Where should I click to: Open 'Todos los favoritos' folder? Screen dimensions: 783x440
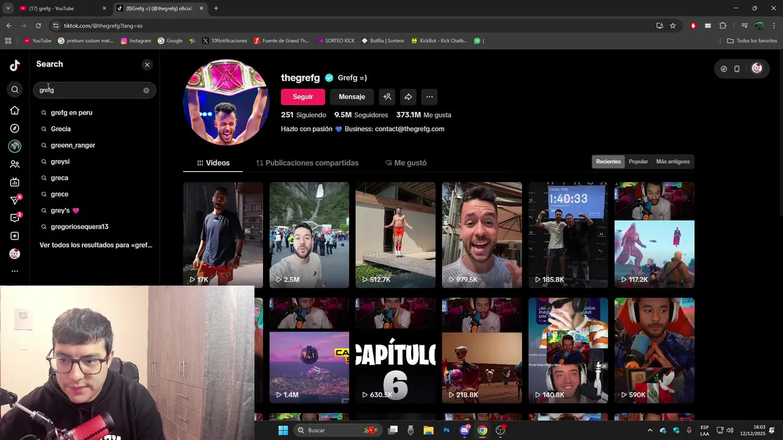752,41
